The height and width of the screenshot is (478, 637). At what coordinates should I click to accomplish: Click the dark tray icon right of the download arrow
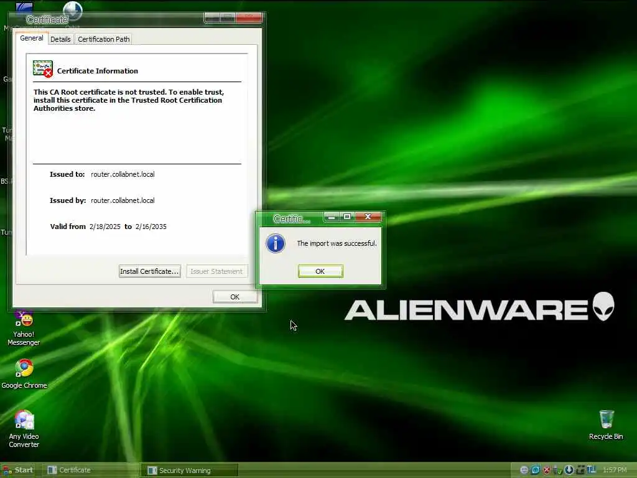(580, 470)
